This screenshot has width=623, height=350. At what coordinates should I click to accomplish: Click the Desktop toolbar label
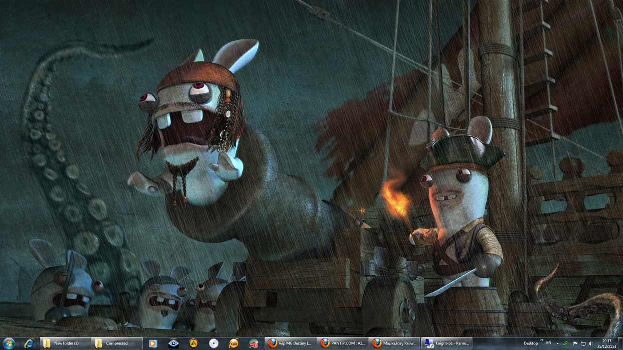tap(531, 343)
